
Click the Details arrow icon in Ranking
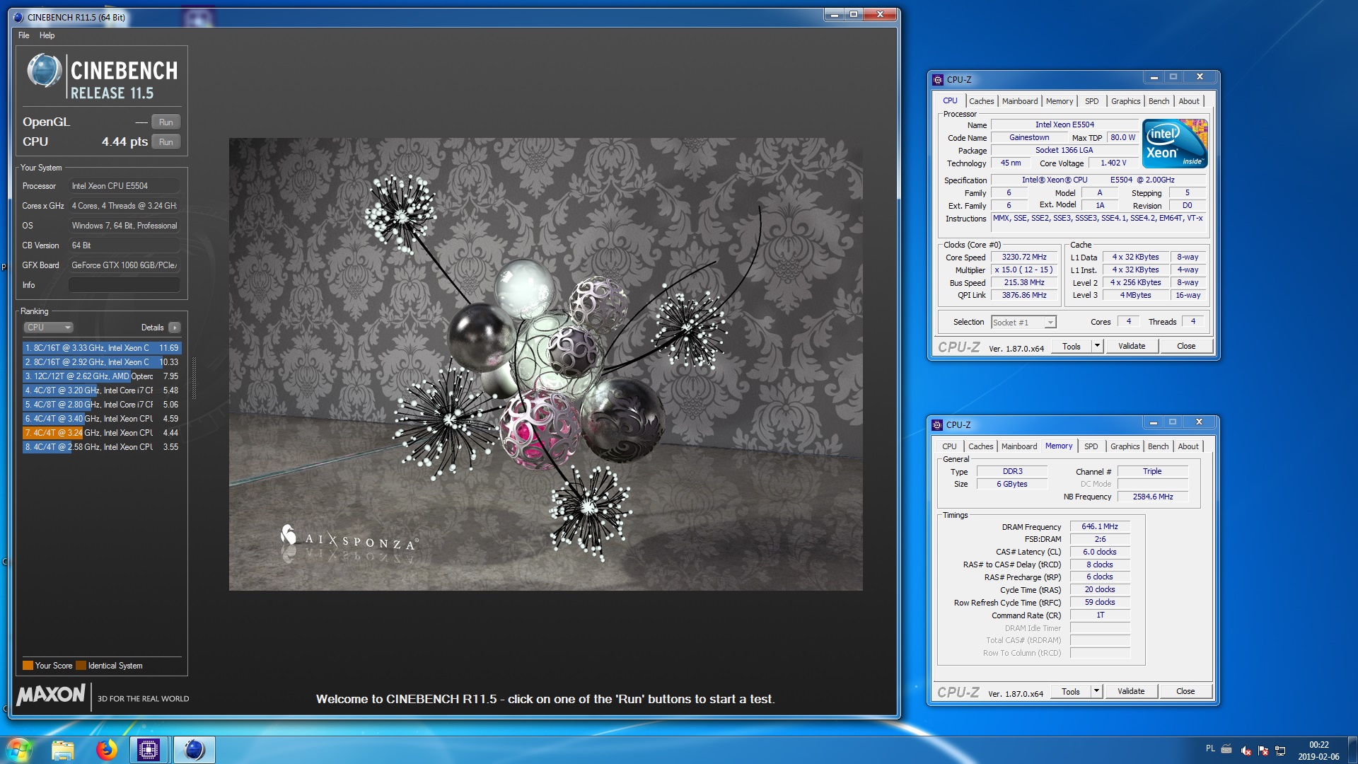(175, 328)
